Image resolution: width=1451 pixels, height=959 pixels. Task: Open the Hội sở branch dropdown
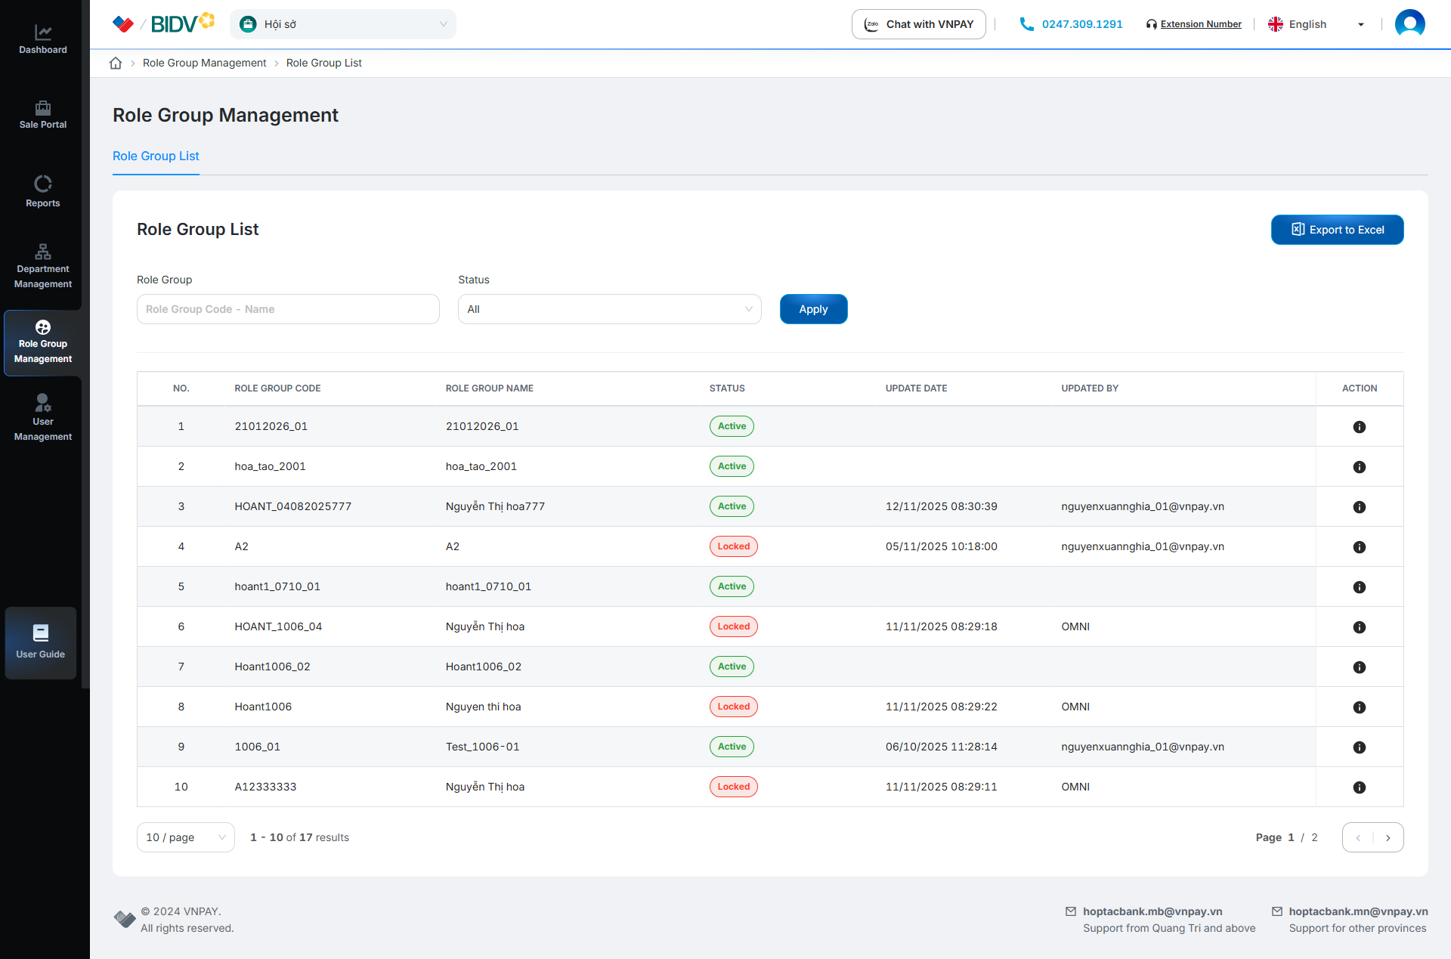coord(343,24)
